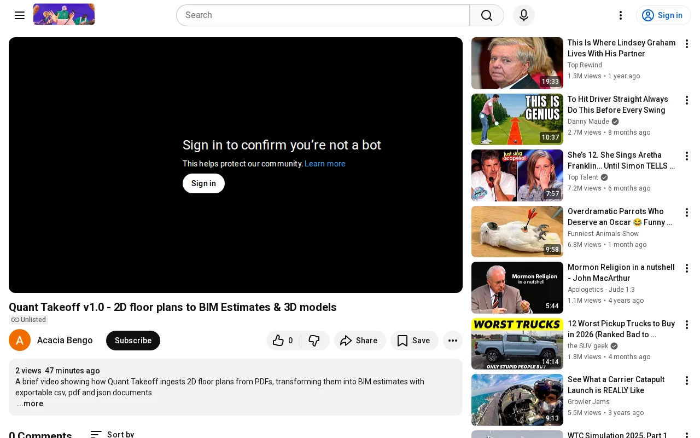Open options for Overdramatic Parrots video
The image size is (700, 438).
pos(687,212)
